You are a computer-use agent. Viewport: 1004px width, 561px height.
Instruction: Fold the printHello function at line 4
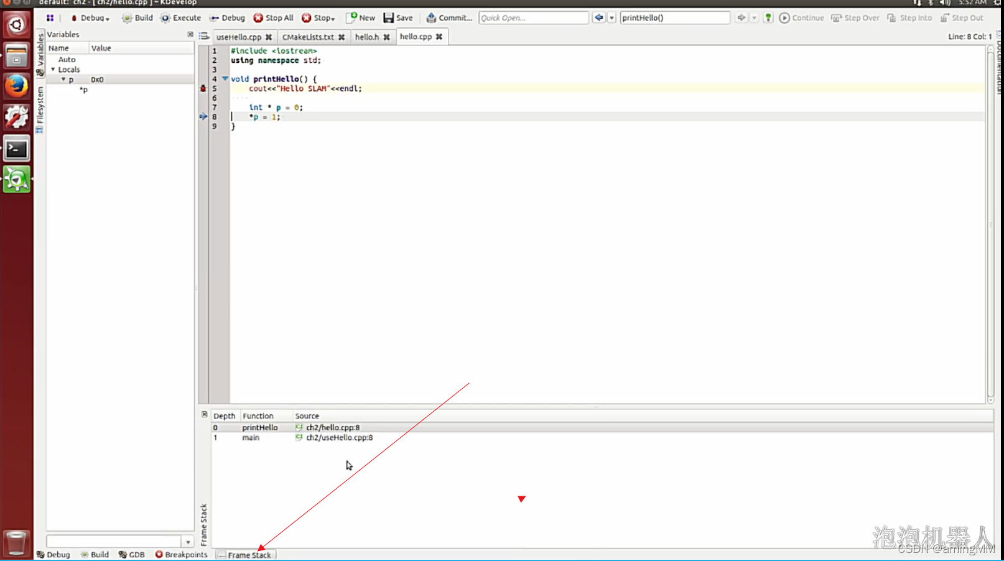(225, 78)
